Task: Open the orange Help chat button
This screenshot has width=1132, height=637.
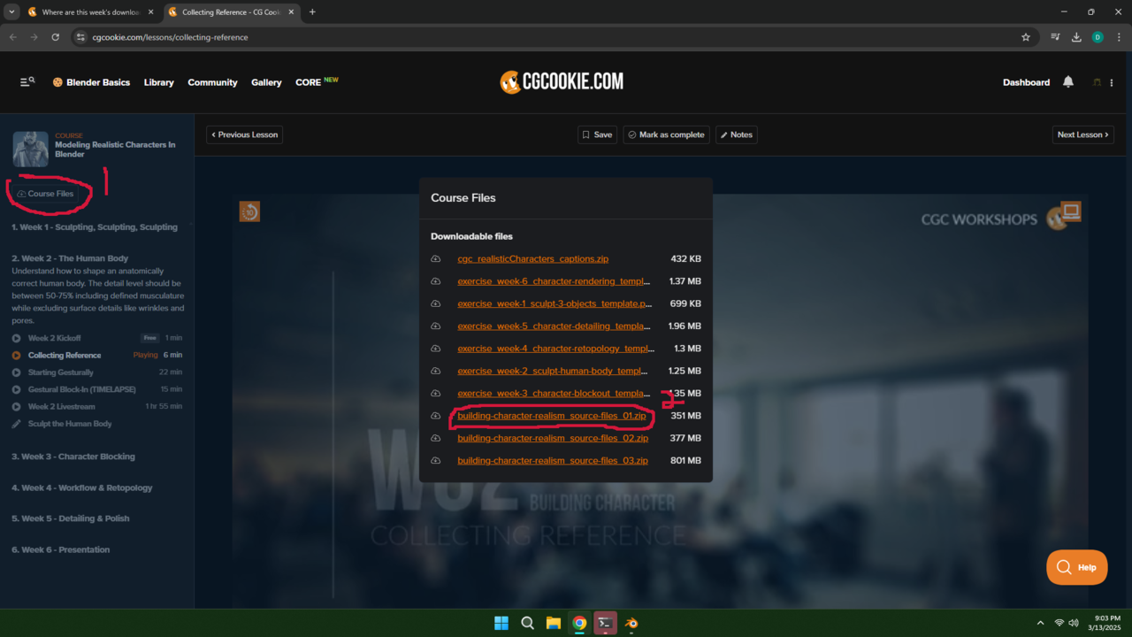Action: click(x=1076, y=567)
